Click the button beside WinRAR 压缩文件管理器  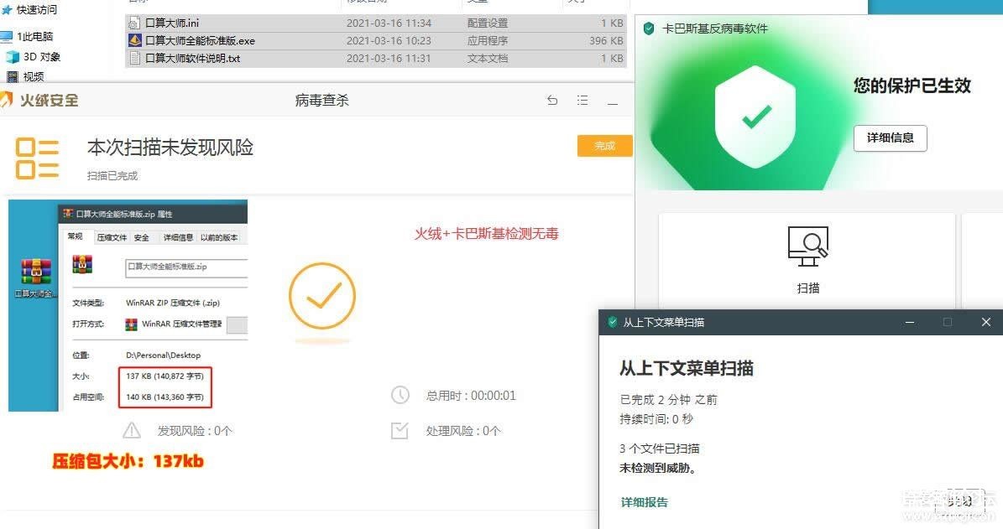[238, 324]
